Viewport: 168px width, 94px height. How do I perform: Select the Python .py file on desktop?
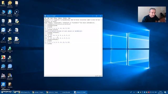[x=17, y=22]
